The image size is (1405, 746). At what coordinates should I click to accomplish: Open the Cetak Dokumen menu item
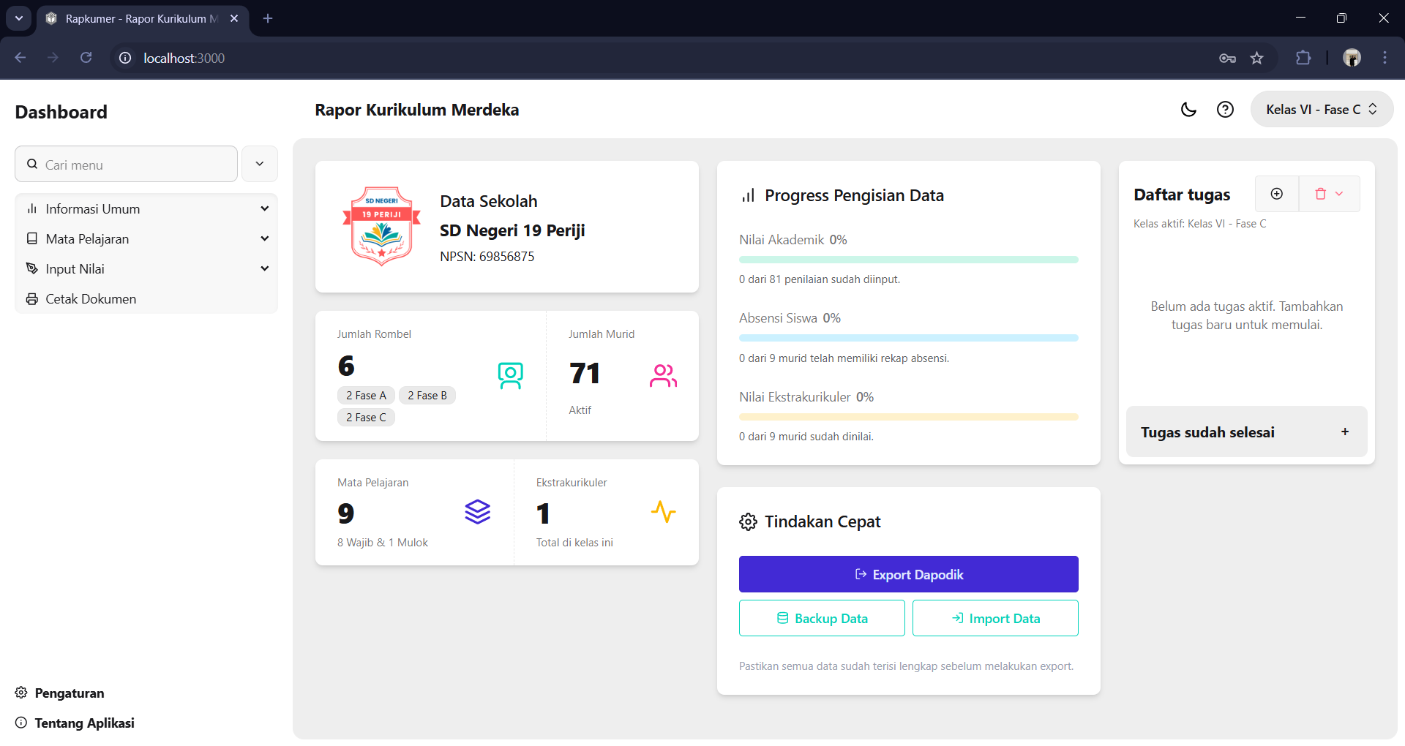point(91,299)
